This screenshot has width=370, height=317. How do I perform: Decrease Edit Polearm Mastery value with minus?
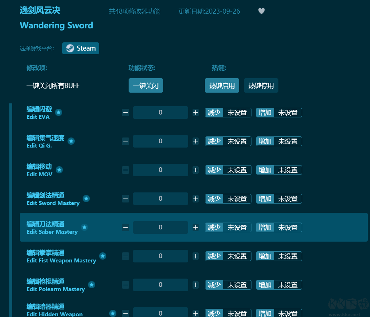tap(125, 285)
